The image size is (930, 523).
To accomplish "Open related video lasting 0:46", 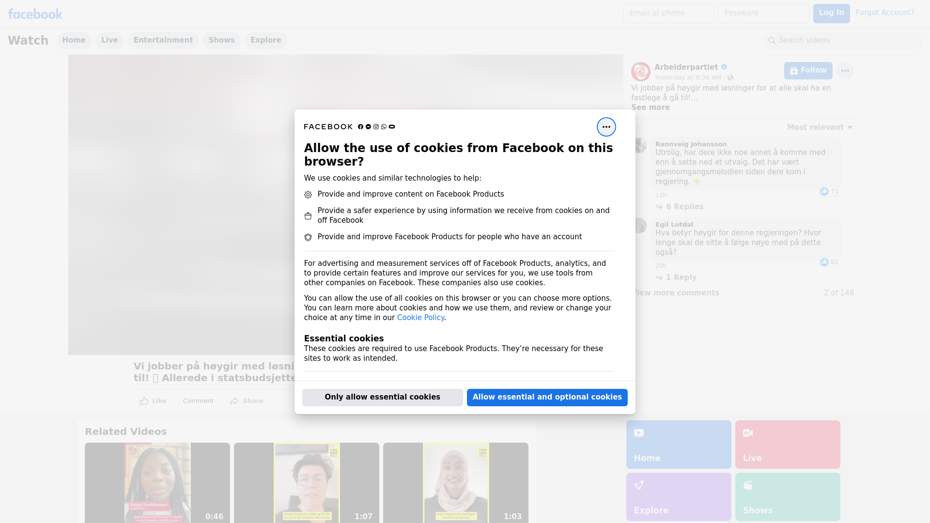I will [157, 482].
